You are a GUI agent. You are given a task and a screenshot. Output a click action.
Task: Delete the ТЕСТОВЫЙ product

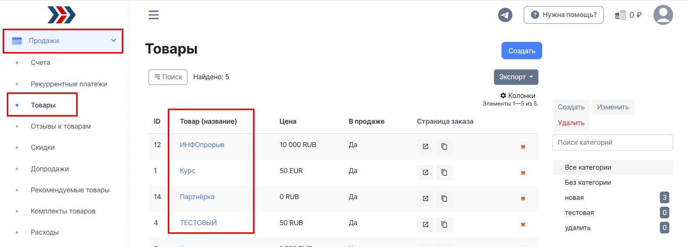[523, 224]
